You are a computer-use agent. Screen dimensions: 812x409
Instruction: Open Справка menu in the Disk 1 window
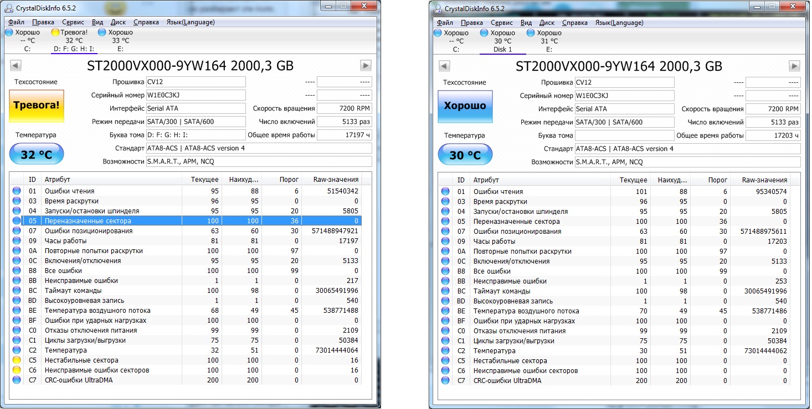click(575, 23)
